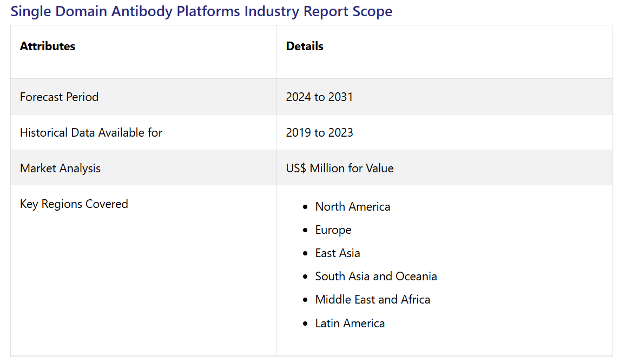
Task: Select the Details column header
Action: pos(305,46)
